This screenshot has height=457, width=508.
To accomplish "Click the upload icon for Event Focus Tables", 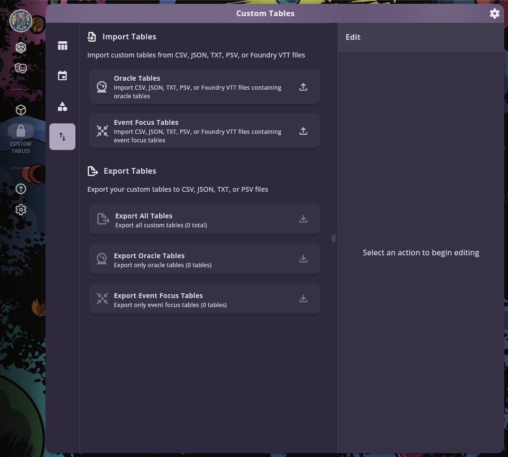I will tap(303, 131).
